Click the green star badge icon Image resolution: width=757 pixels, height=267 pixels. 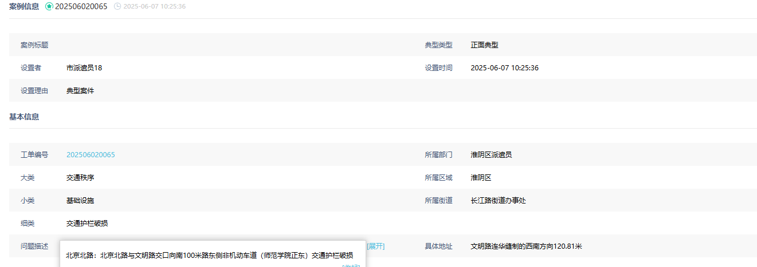click(x=49, y=6)
